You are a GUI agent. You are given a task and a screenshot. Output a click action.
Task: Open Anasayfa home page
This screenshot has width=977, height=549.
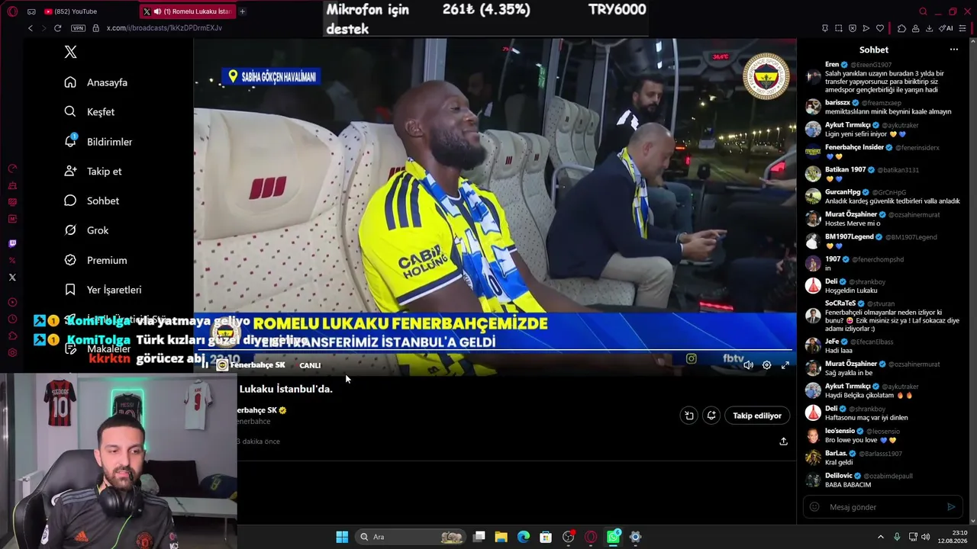96,82
